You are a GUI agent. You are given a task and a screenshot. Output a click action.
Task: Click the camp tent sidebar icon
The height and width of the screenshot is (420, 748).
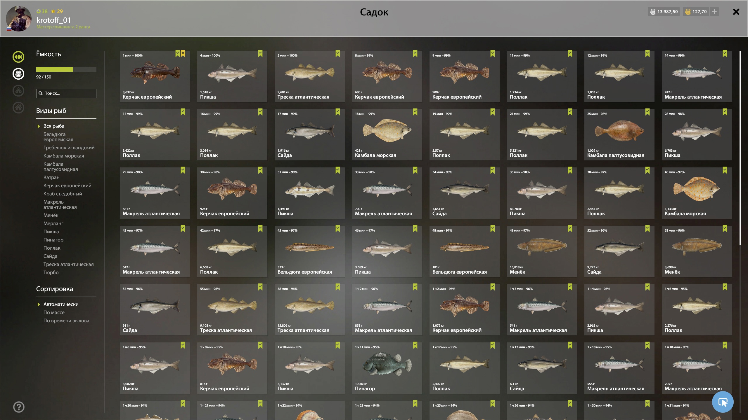18,90
